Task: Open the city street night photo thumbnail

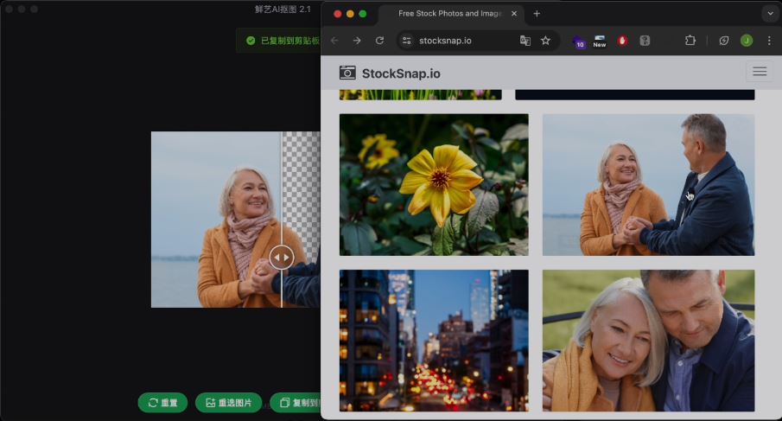Action: (434, 340)
